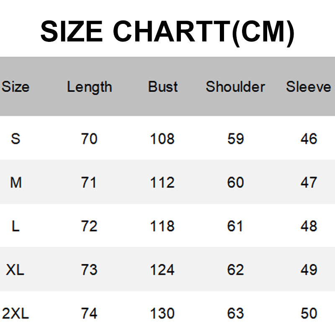This screenshot has width=335, height=335.
Task: Click length value 73
Action: [89, 270]
